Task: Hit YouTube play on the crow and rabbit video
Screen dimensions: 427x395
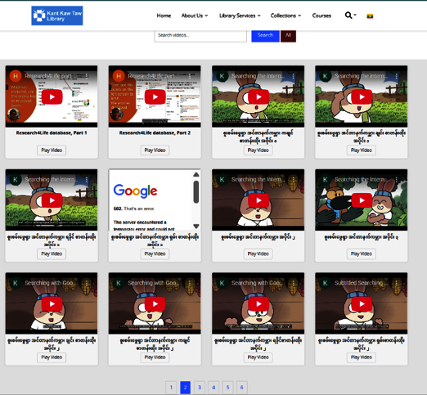Action: click(362, 200)
